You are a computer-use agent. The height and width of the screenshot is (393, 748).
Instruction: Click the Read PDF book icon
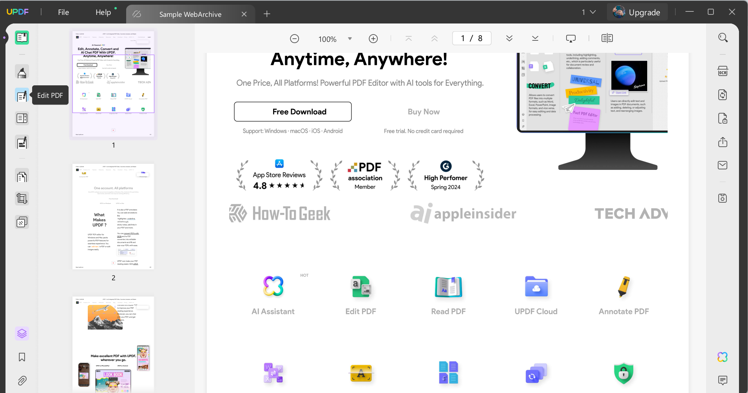point(449,287)
